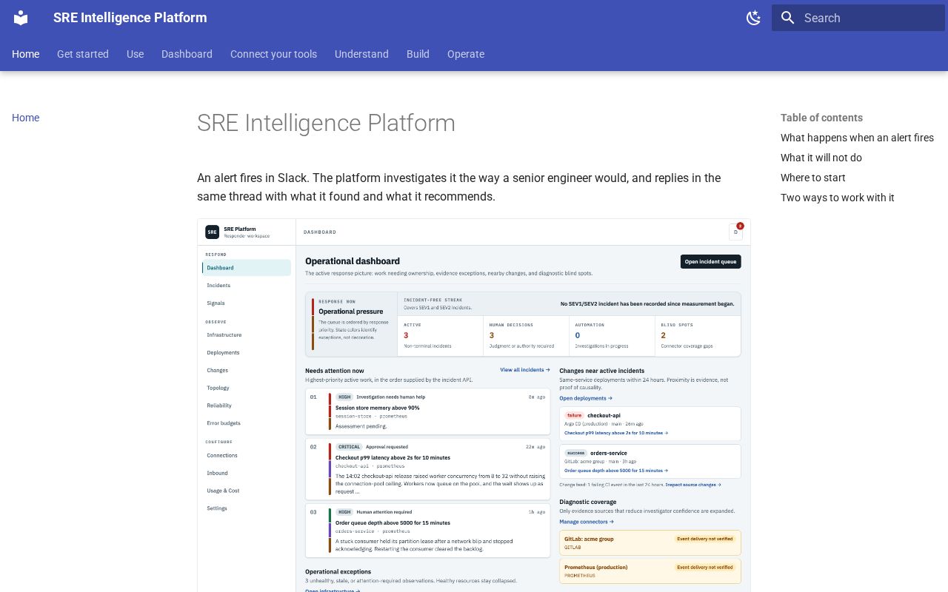Click the Table of contents label

[821, 118]
